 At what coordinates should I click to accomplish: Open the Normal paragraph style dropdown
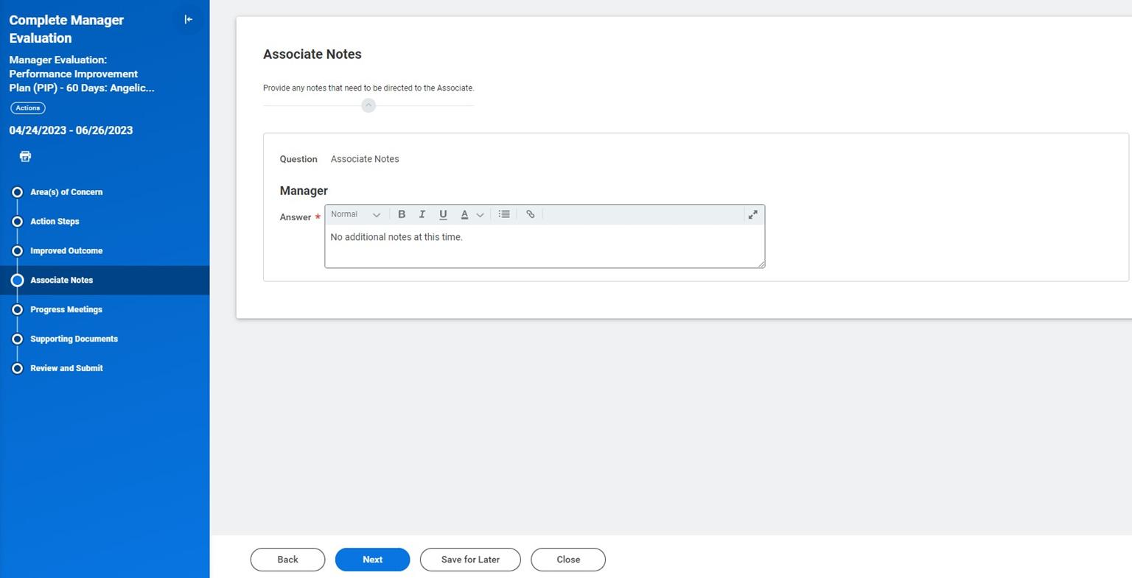355,214
